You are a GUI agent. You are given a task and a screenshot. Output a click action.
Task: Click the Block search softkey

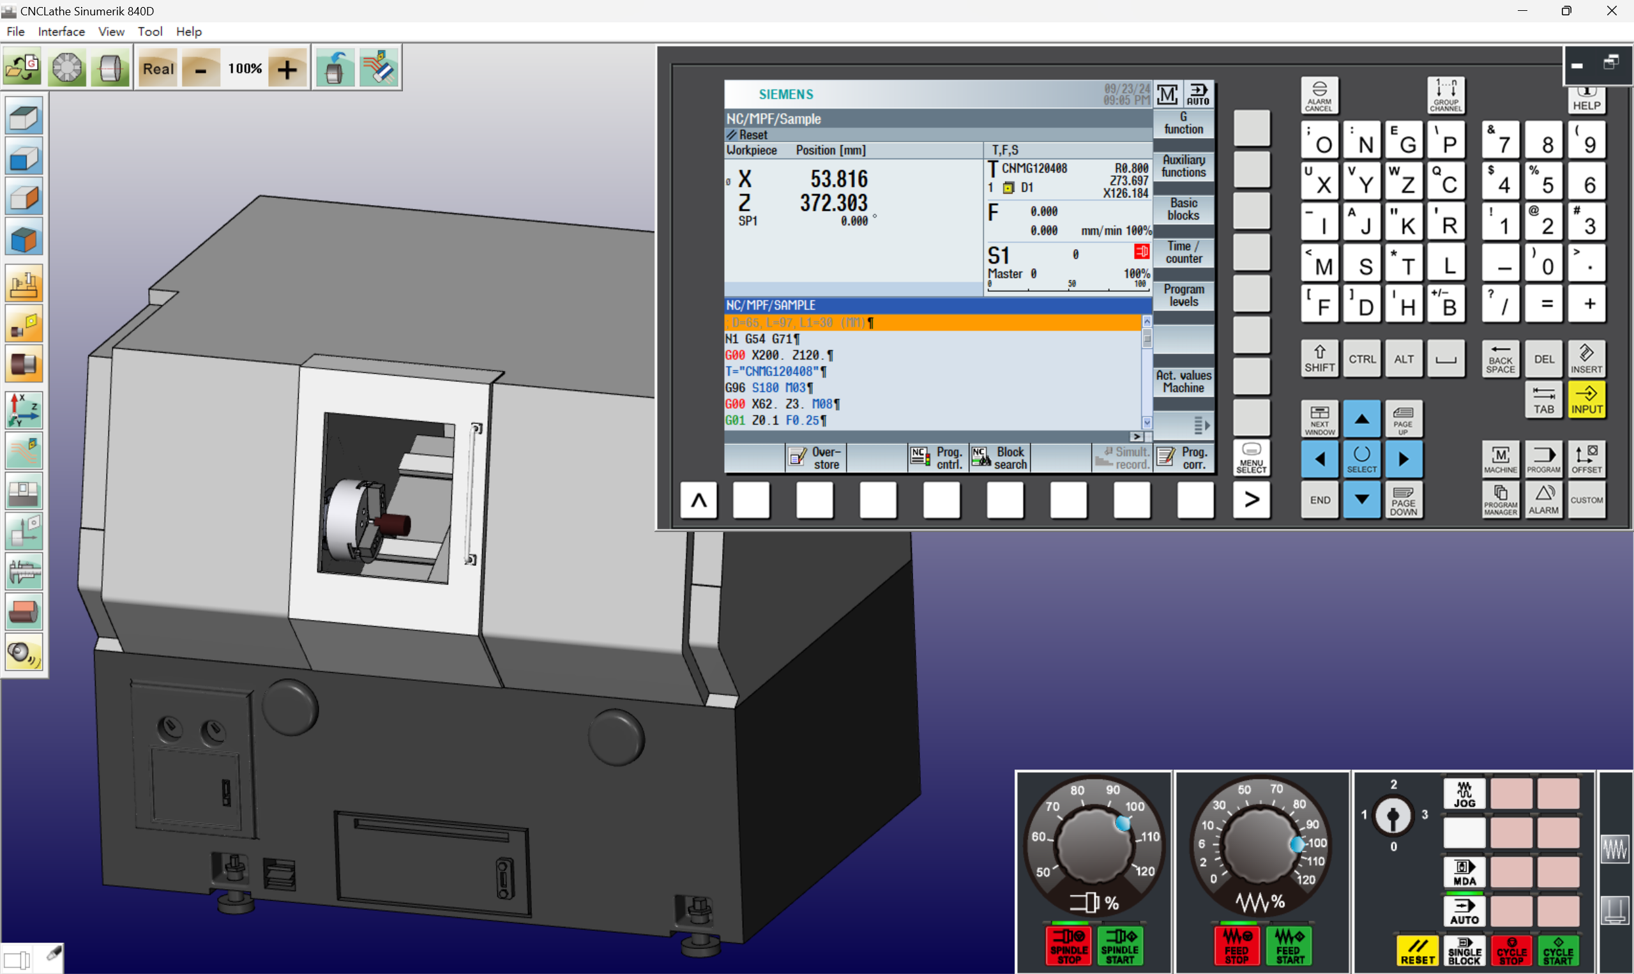[x=999, y=458]
